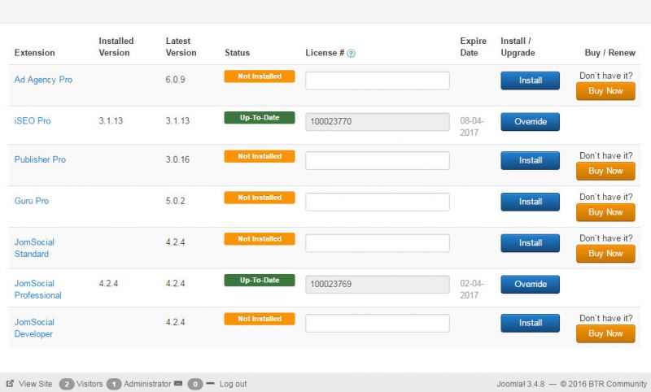Click the Status column header
Image resolution: width=651 pixels, height=392 pixels.
[237, 53]
